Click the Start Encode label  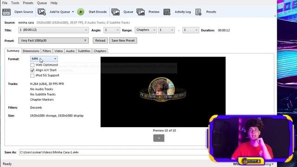(x=97, y=12)
